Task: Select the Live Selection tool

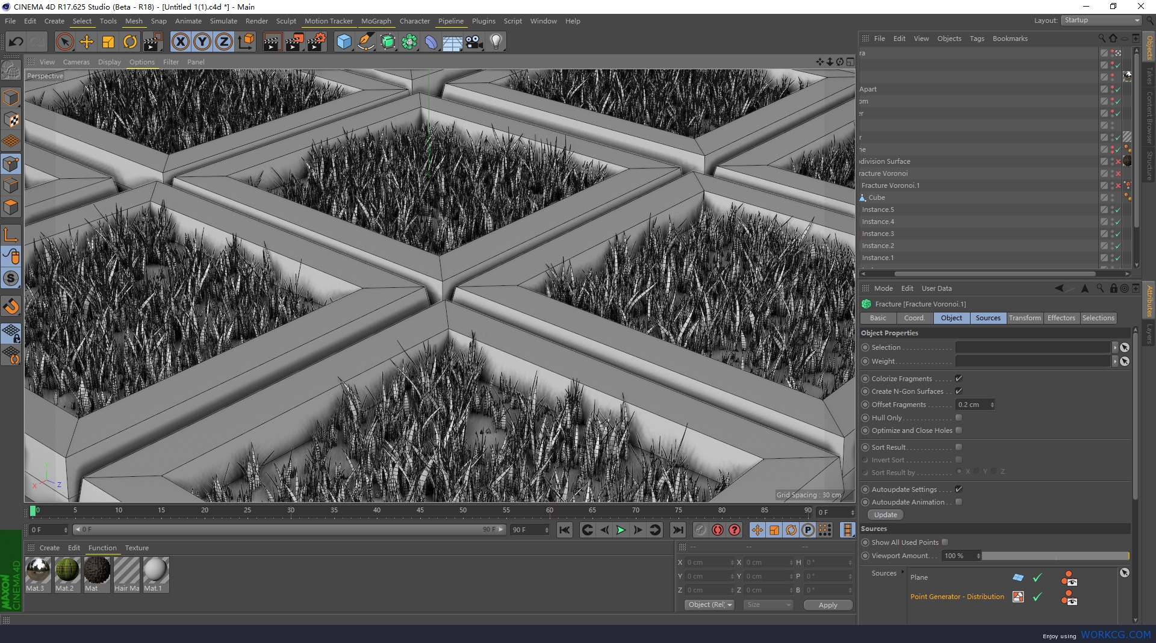Action: click(64, 42)
